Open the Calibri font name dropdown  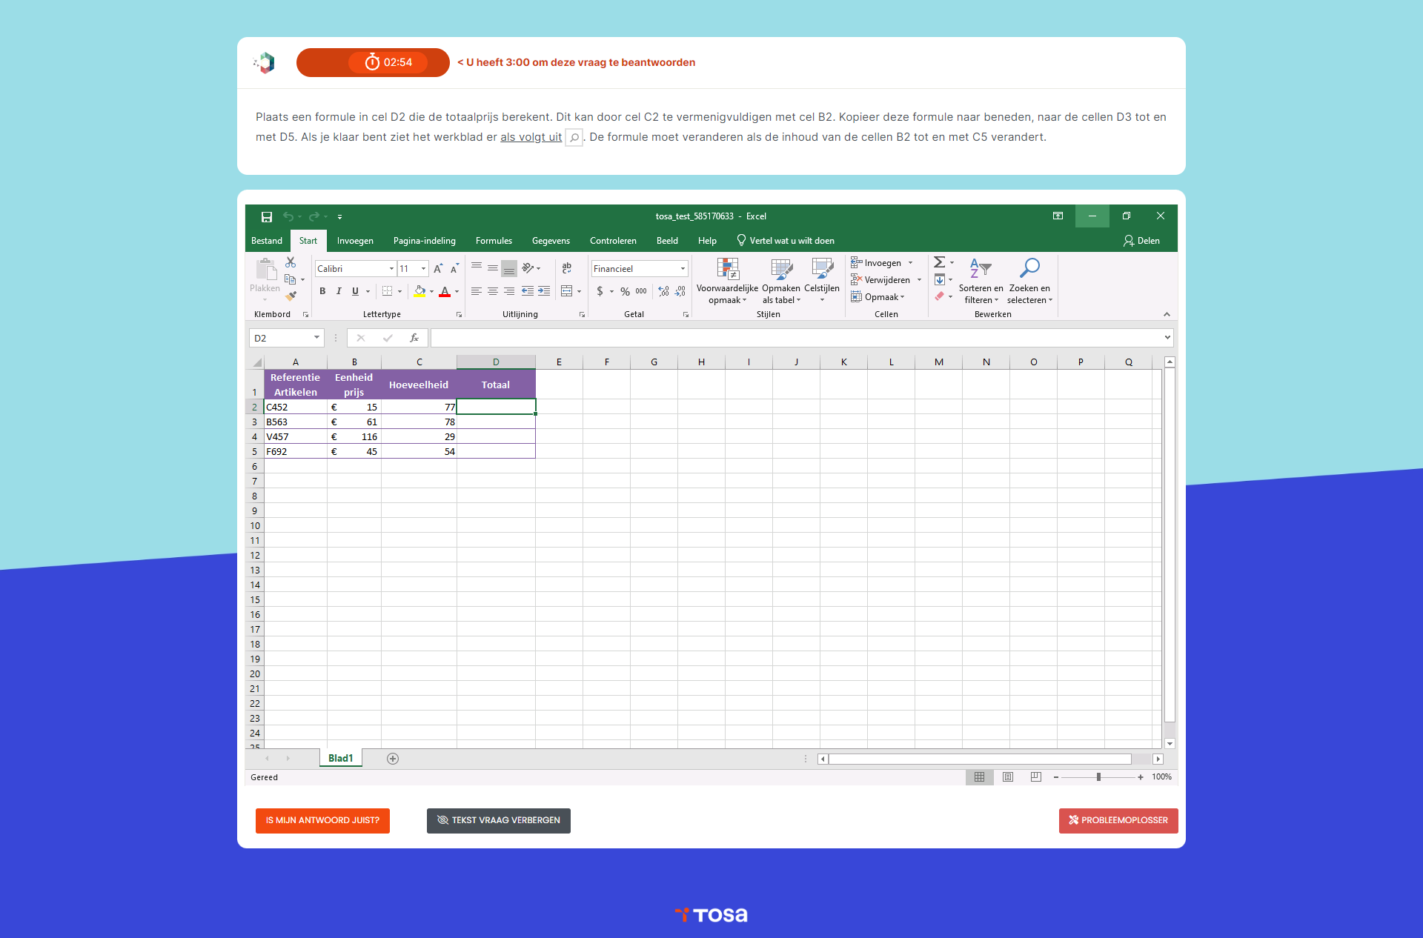click(x=391, y=268)
